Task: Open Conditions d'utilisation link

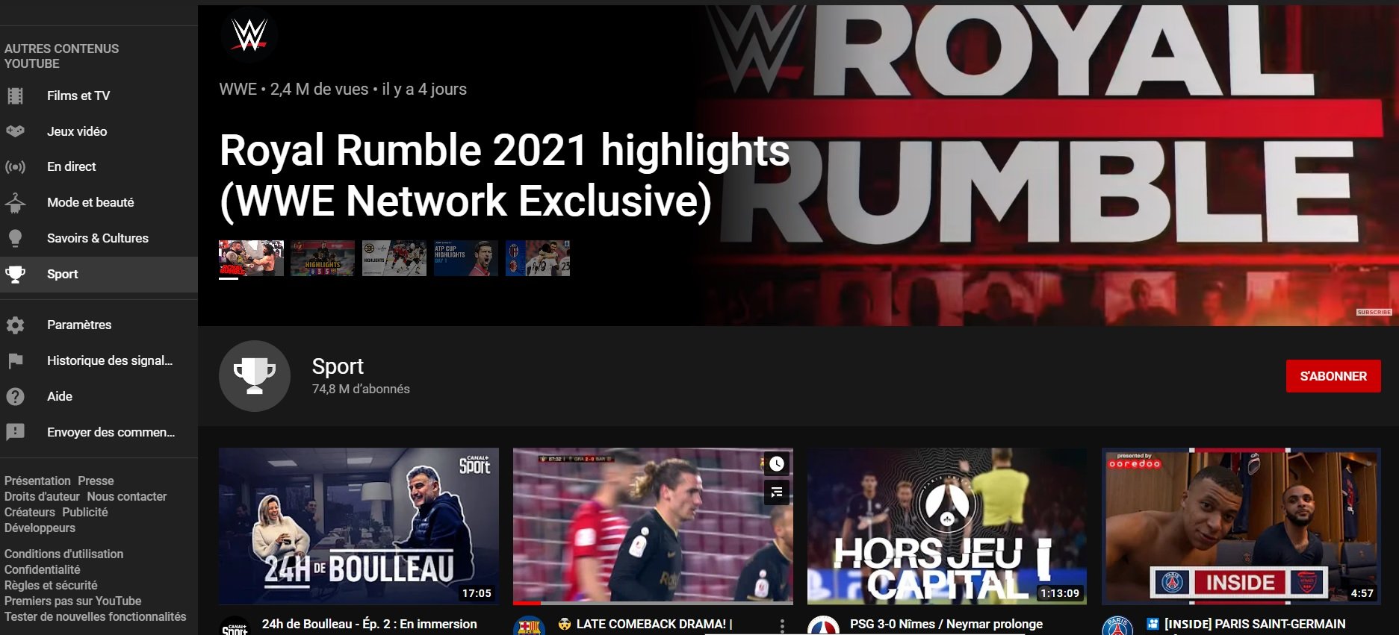Action: coord(63,554)
